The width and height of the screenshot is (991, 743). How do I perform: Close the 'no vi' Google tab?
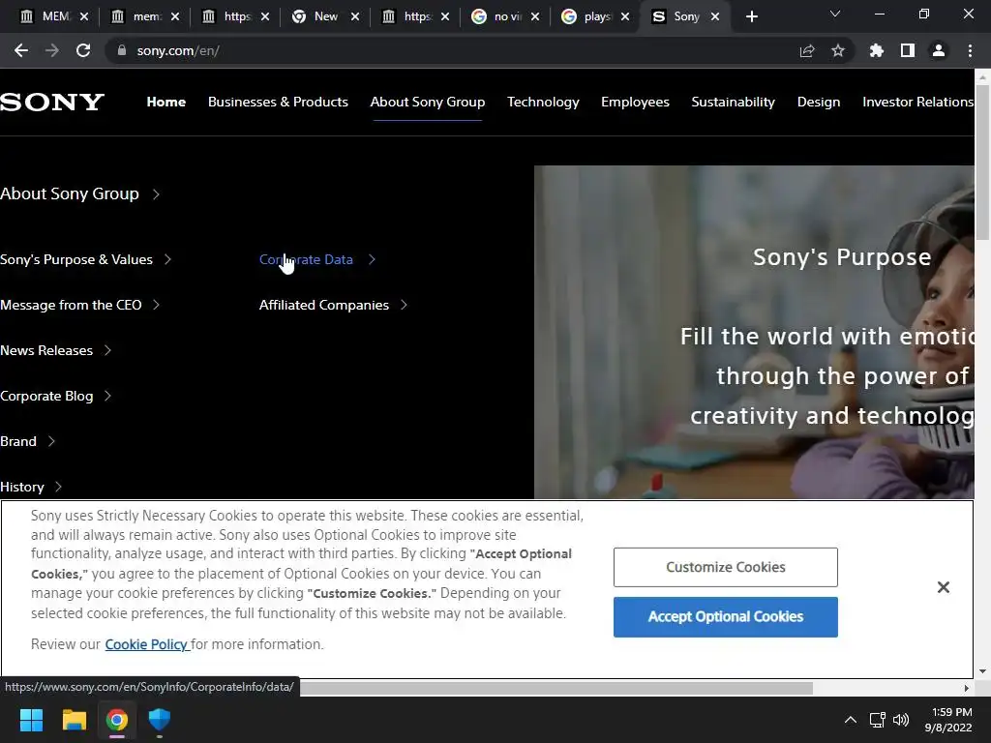tap(535, 16)
